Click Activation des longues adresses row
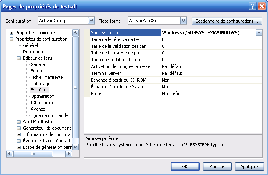268x175 pixels. point(176,66)
